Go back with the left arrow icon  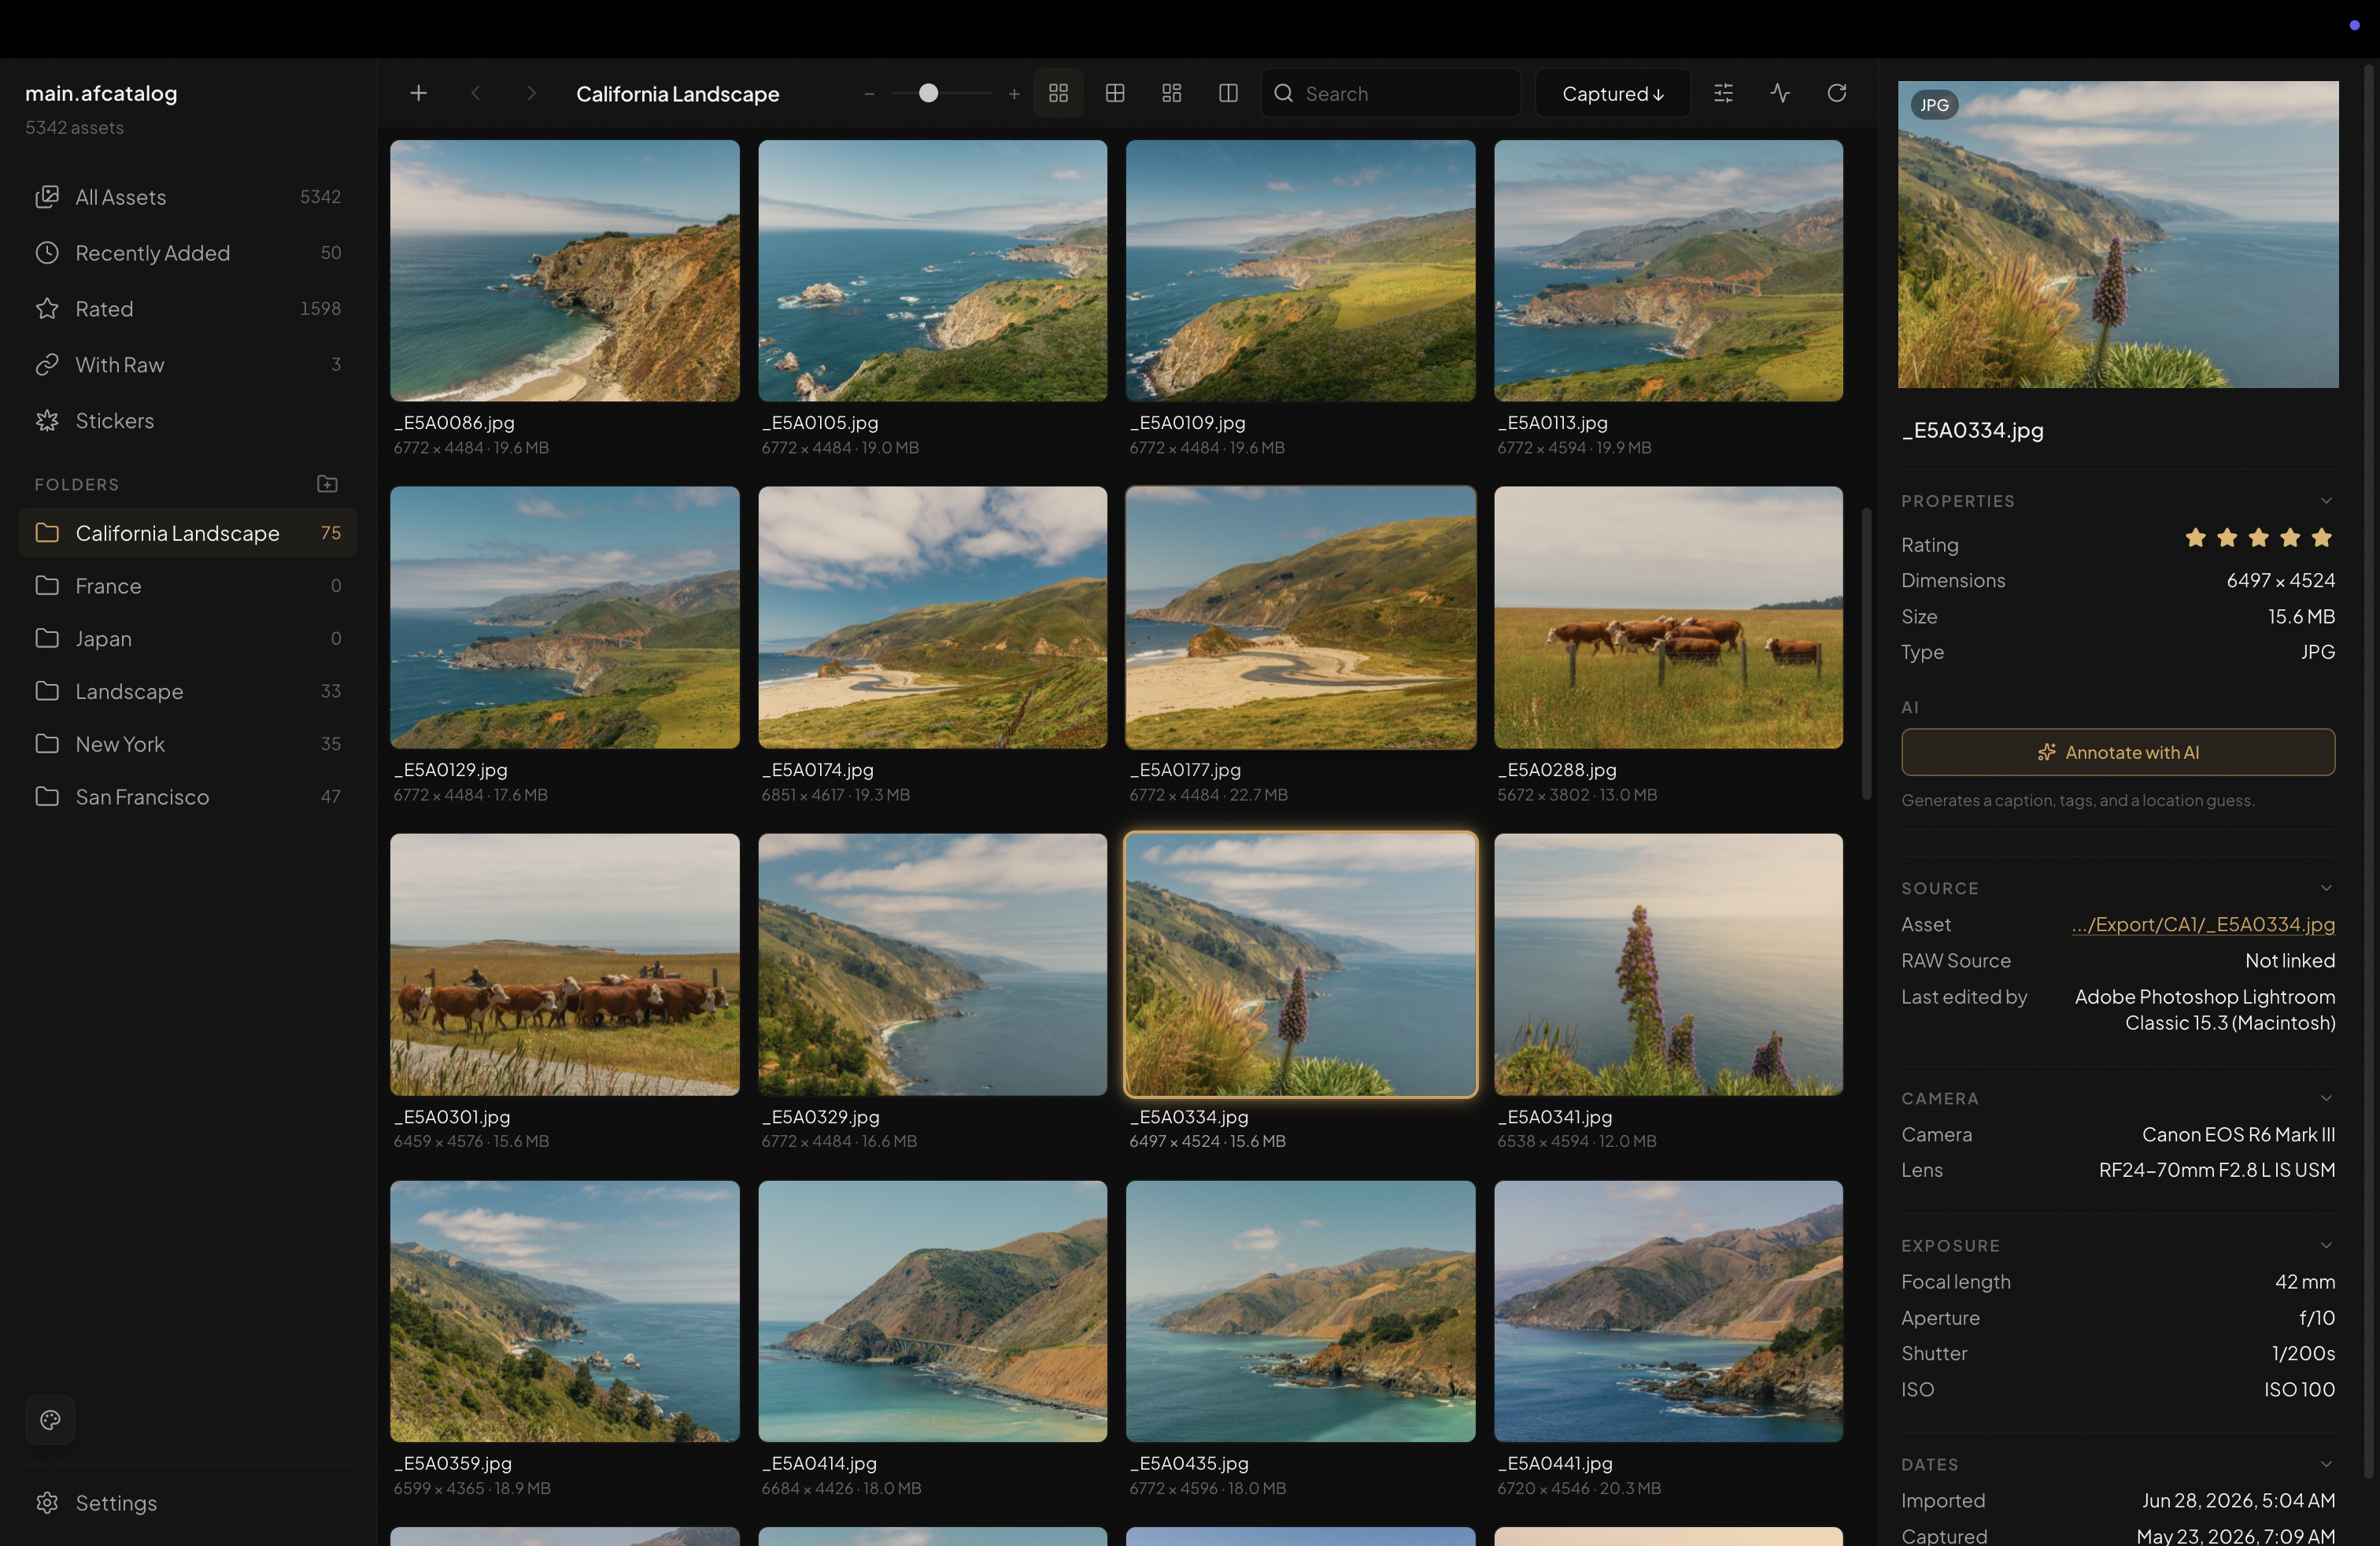(x=476, y=93)
